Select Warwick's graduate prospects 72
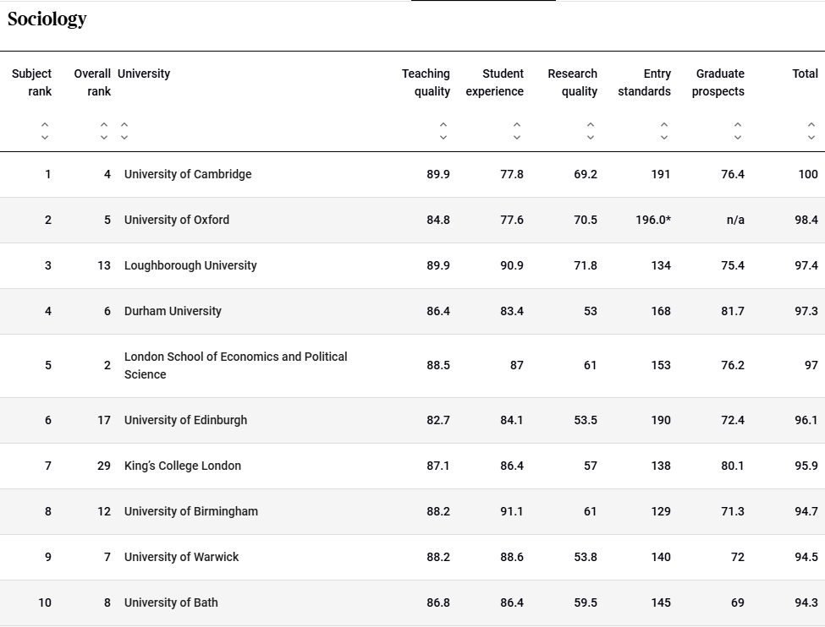 click(x=738, y=557)
